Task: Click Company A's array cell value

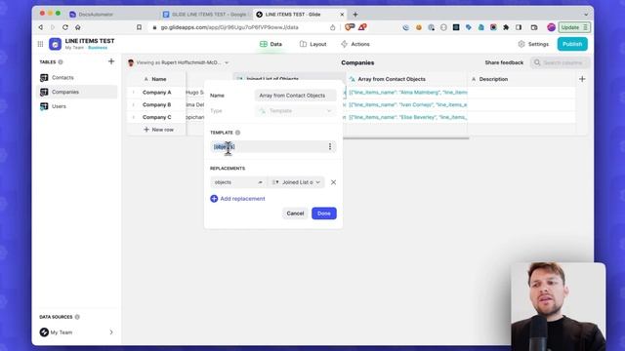Action: click(407, 93)
